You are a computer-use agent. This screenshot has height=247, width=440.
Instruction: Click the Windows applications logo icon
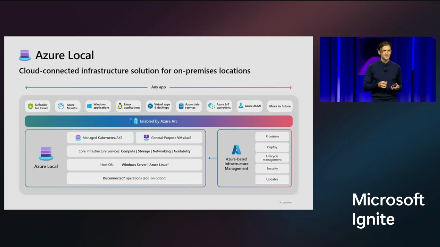click(x=89, y=106)
